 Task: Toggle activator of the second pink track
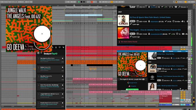[183, 94]
